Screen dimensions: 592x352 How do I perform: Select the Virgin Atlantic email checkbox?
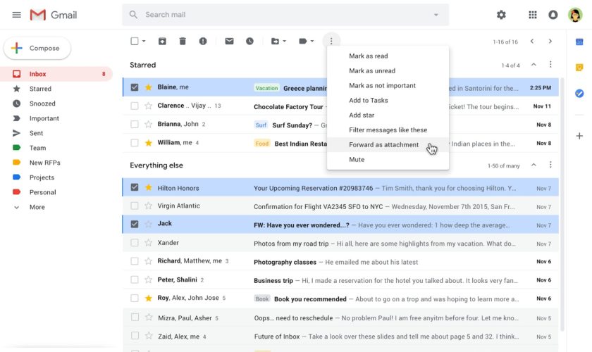click(x=135, y=206)
